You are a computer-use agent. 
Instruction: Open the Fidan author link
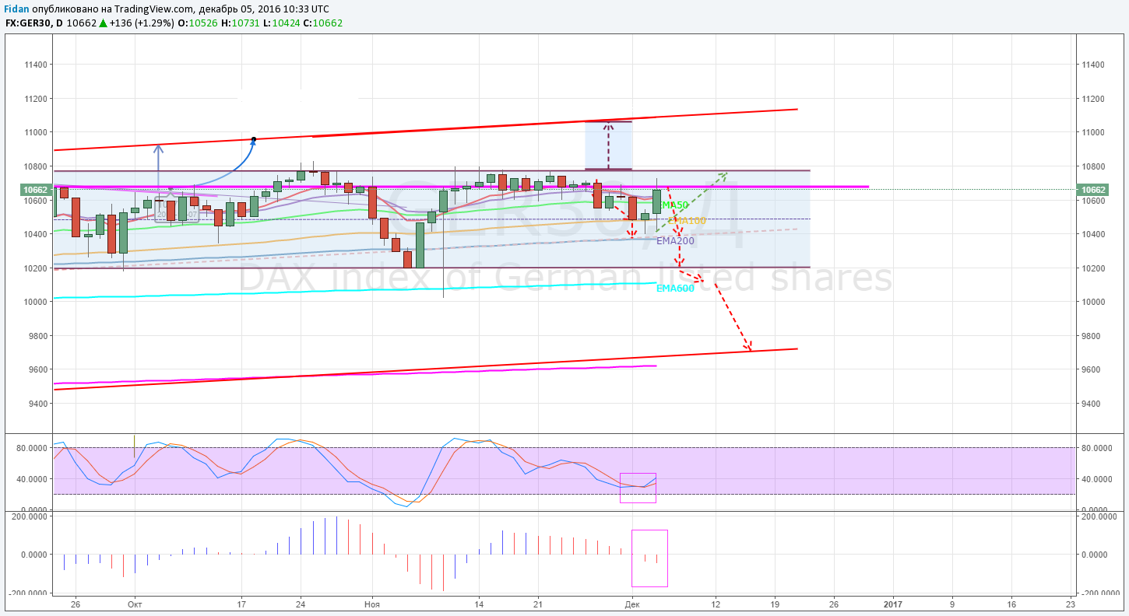(x=17, y=9)
